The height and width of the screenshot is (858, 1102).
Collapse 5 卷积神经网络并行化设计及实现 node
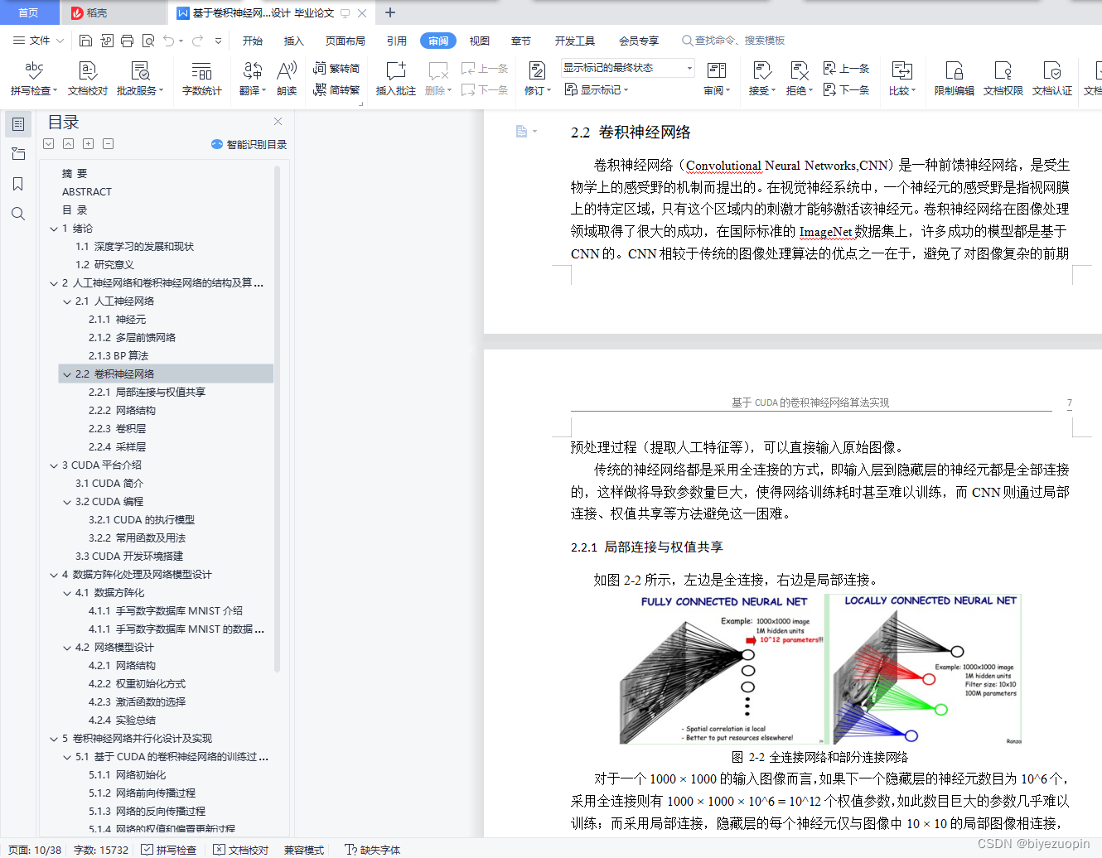pos(54,739)
